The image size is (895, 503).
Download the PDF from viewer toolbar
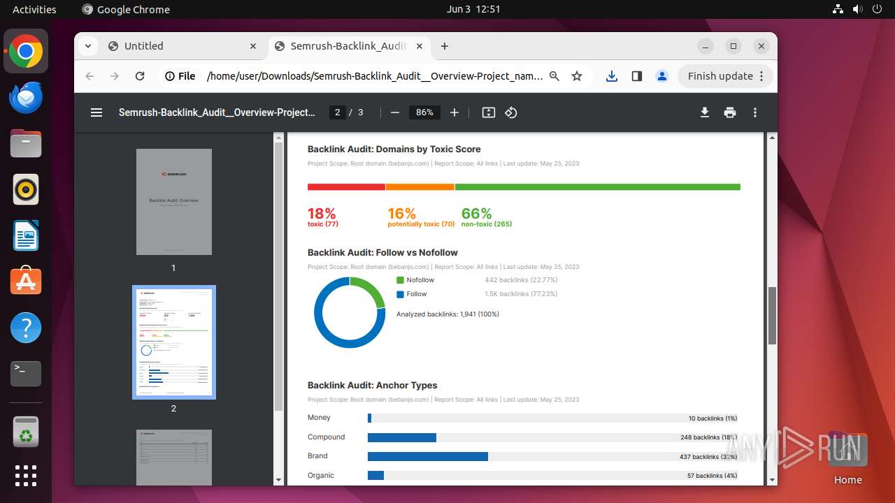705,112
